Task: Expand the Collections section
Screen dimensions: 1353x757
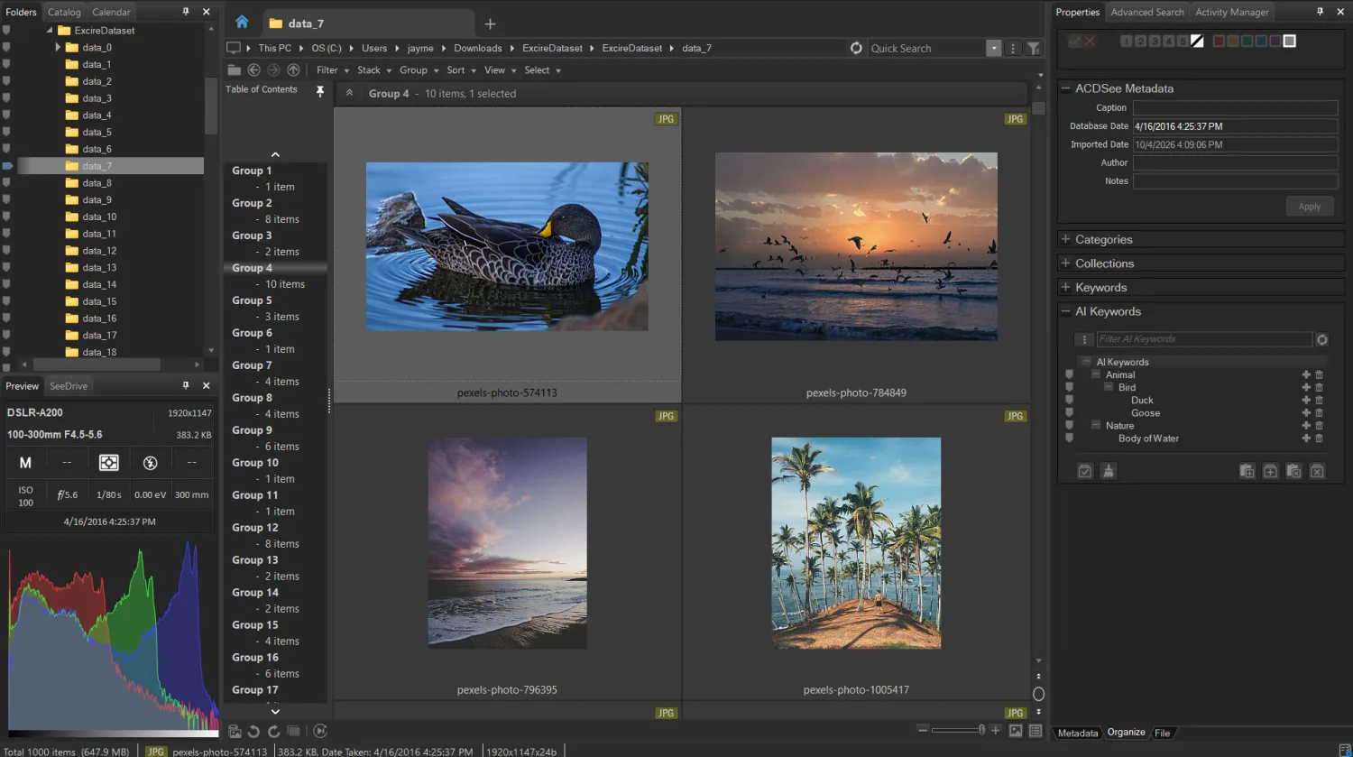Action: tap(1065, 263)
